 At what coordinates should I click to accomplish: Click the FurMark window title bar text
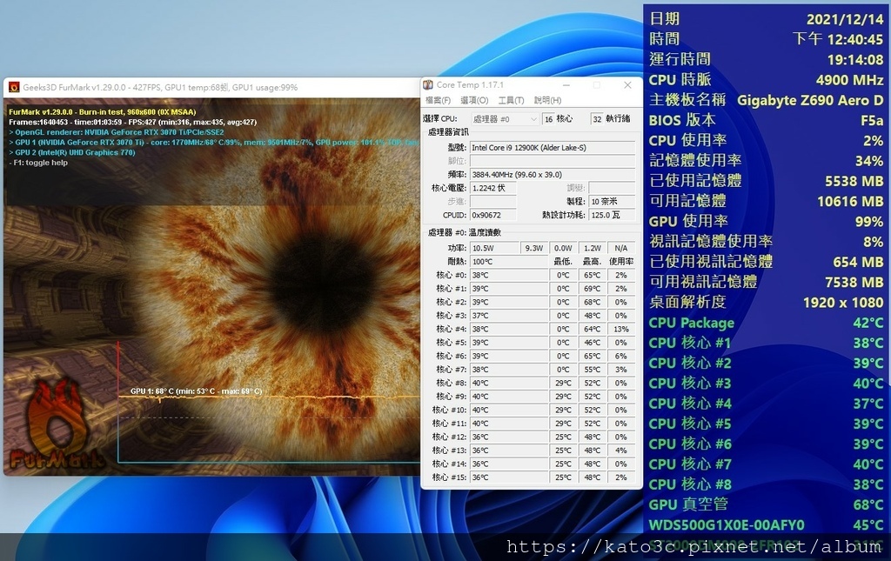click(160, 88)
